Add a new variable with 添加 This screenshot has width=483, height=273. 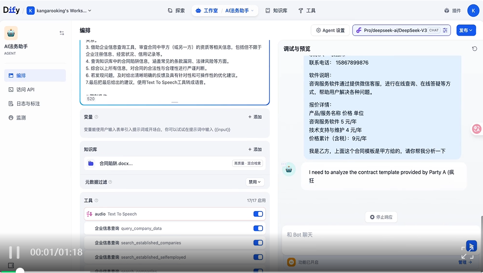pos(255,117)
